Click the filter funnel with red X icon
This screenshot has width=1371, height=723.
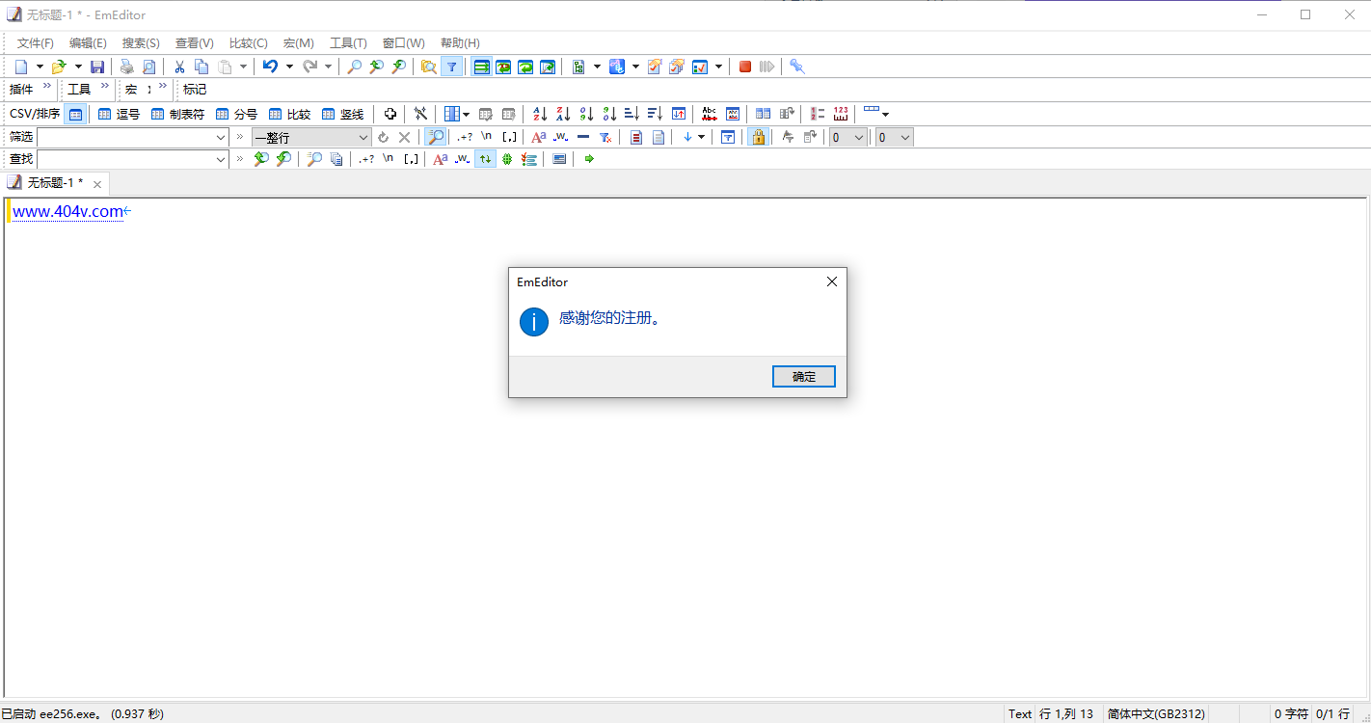coord(605,137)
